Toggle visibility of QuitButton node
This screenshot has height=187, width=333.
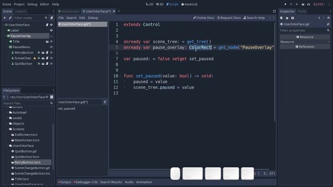pos(51,63)
